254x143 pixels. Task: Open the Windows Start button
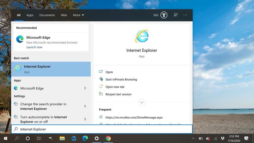click(6, 138)
